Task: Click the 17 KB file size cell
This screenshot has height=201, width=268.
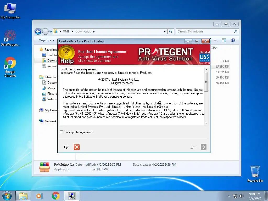Action: coord(225,61)
